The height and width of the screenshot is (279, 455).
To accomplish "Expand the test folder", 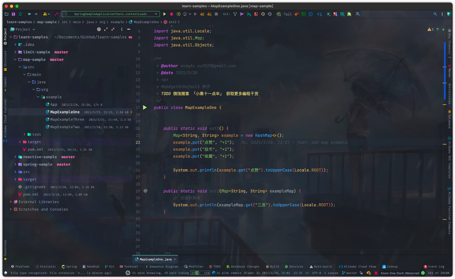I will 25,134.
